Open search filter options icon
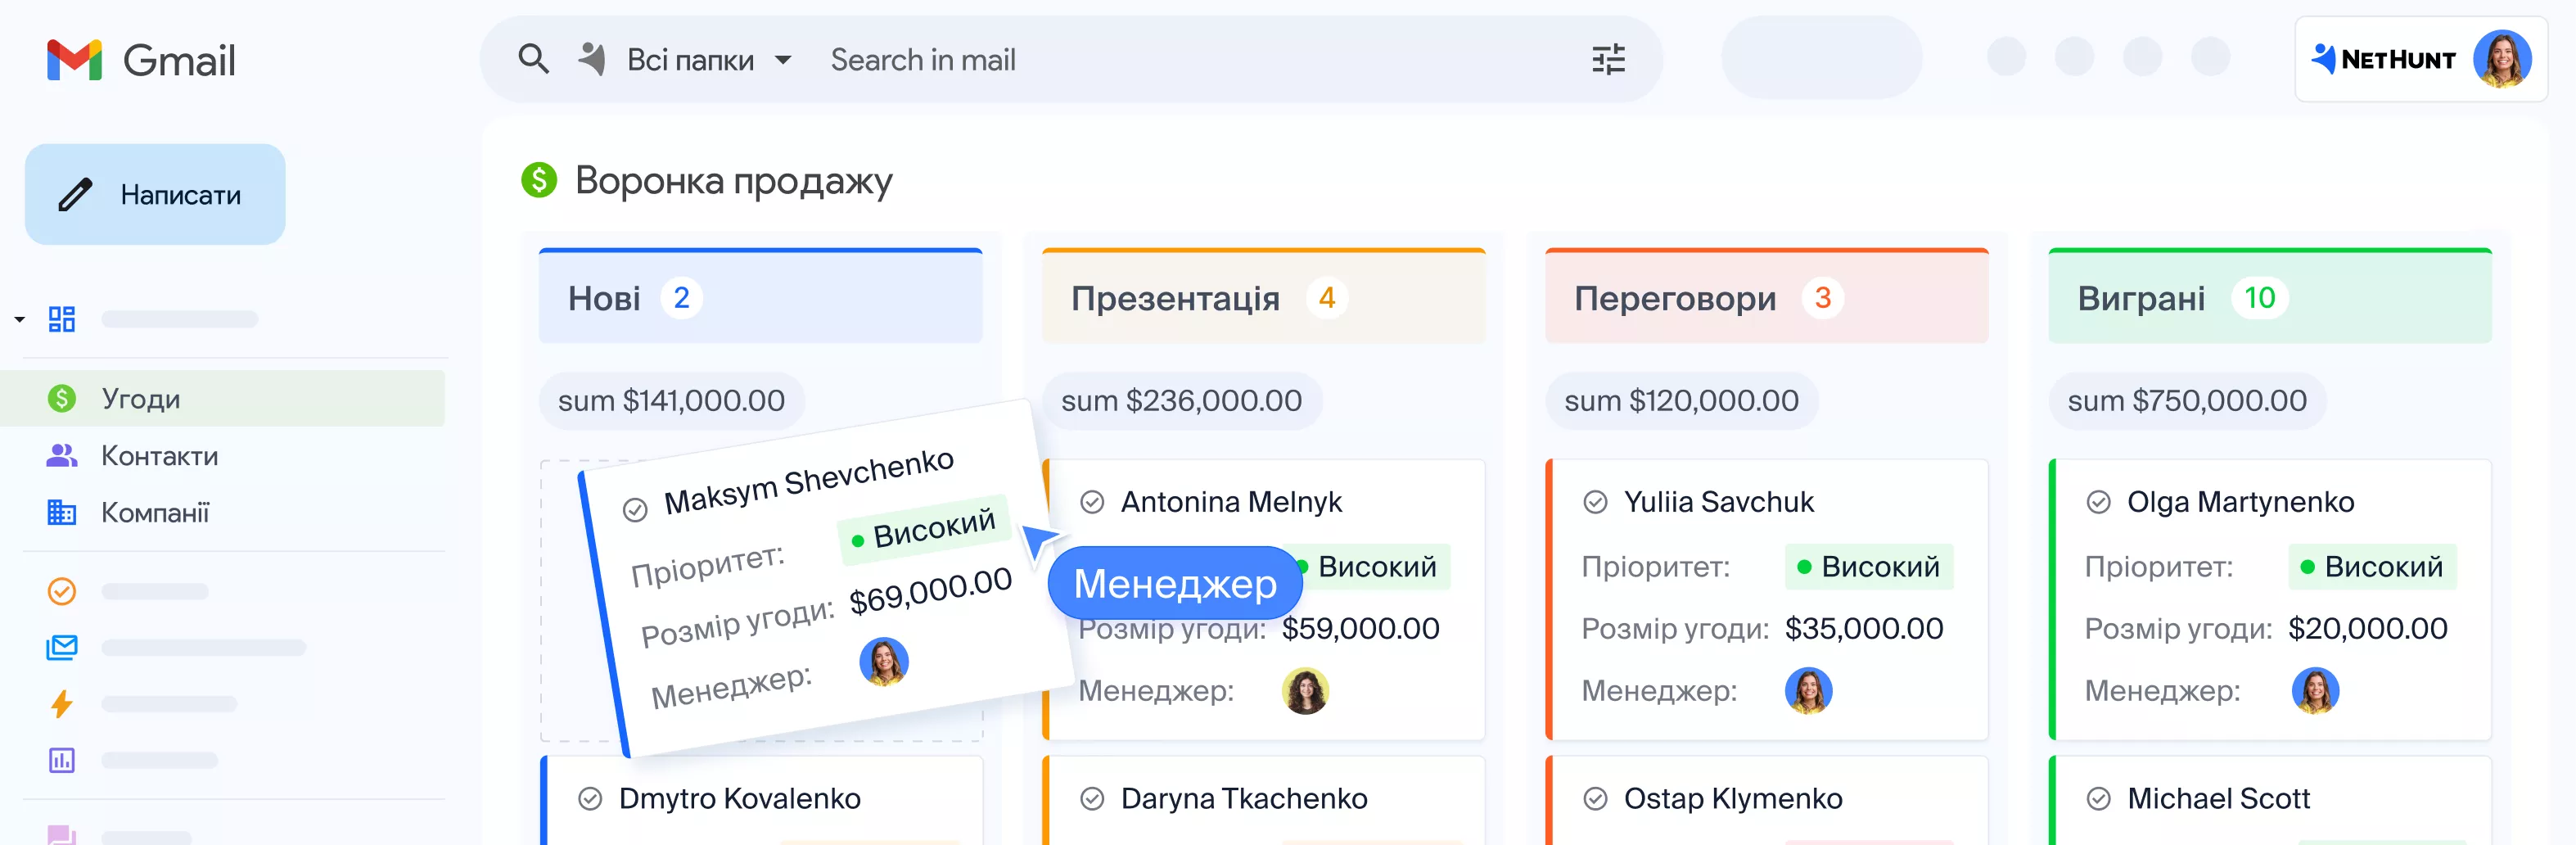The width and height of the screenshot is (2576, 845). pos(1608,60)
